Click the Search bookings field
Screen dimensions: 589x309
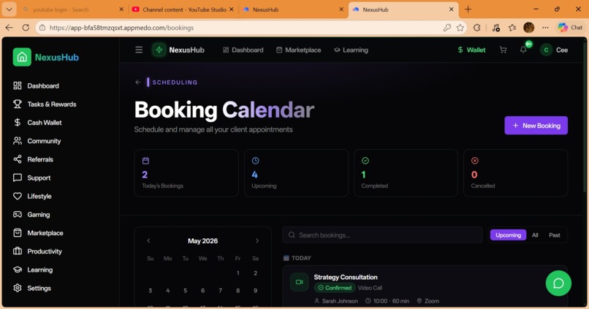coord(382,235)
